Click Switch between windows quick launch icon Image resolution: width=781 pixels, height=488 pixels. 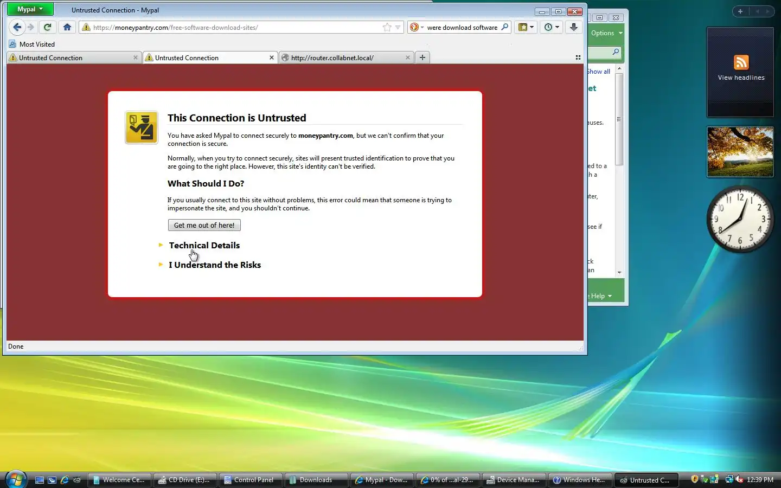[x=52, y=480]
